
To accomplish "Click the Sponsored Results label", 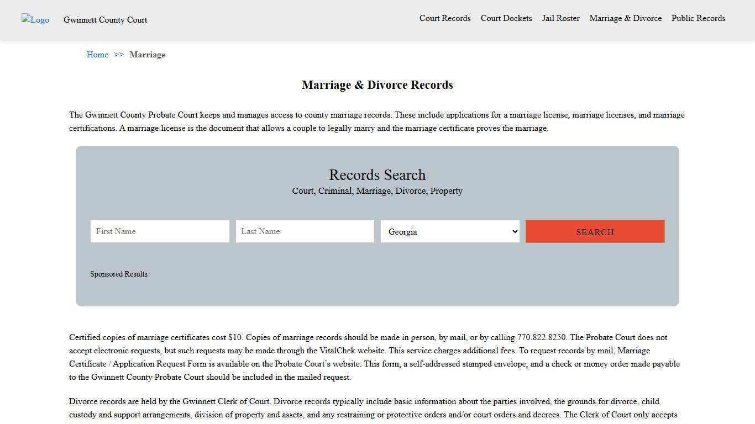I will [119, 274].
